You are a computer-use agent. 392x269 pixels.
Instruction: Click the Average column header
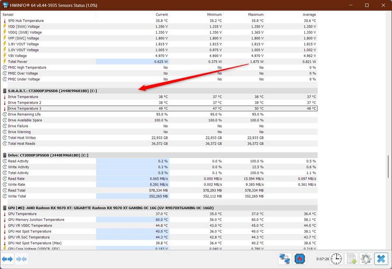pos(309,15)
